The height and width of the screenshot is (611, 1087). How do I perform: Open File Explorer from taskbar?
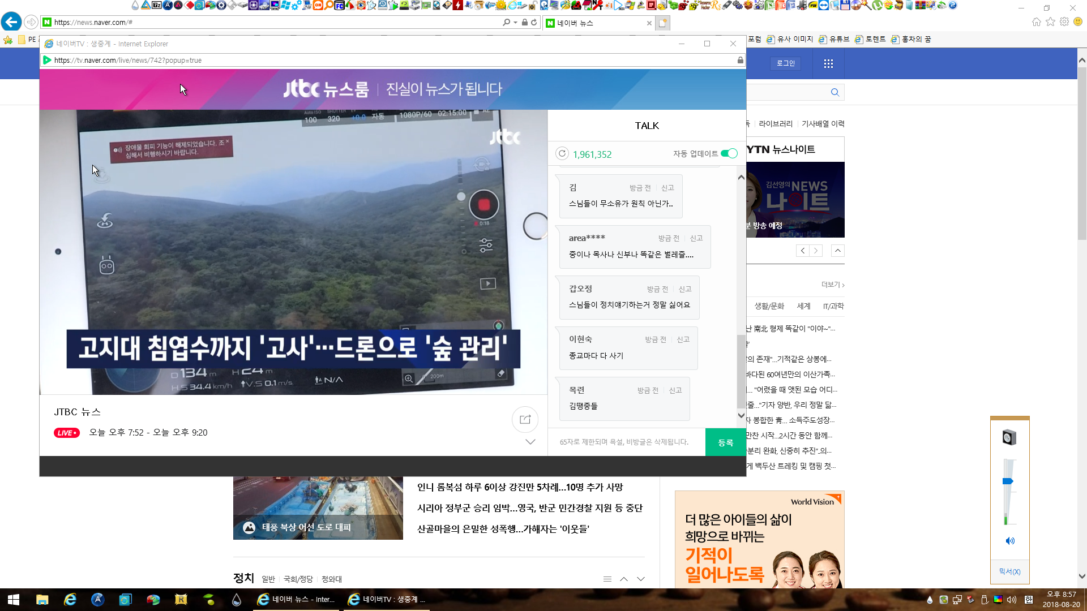42,600
